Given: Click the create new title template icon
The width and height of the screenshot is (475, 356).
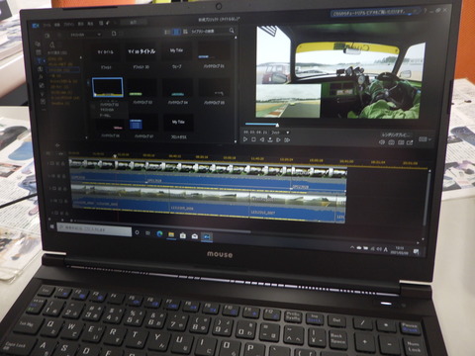Looking at the screenshot, I should point(114,34).
